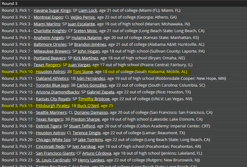
Task: Open the highlighted Buck O'Neil link
Action: point(88,105)
